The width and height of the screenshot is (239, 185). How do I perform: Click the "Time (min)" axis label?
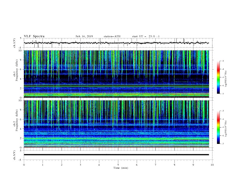click(121, 168)
